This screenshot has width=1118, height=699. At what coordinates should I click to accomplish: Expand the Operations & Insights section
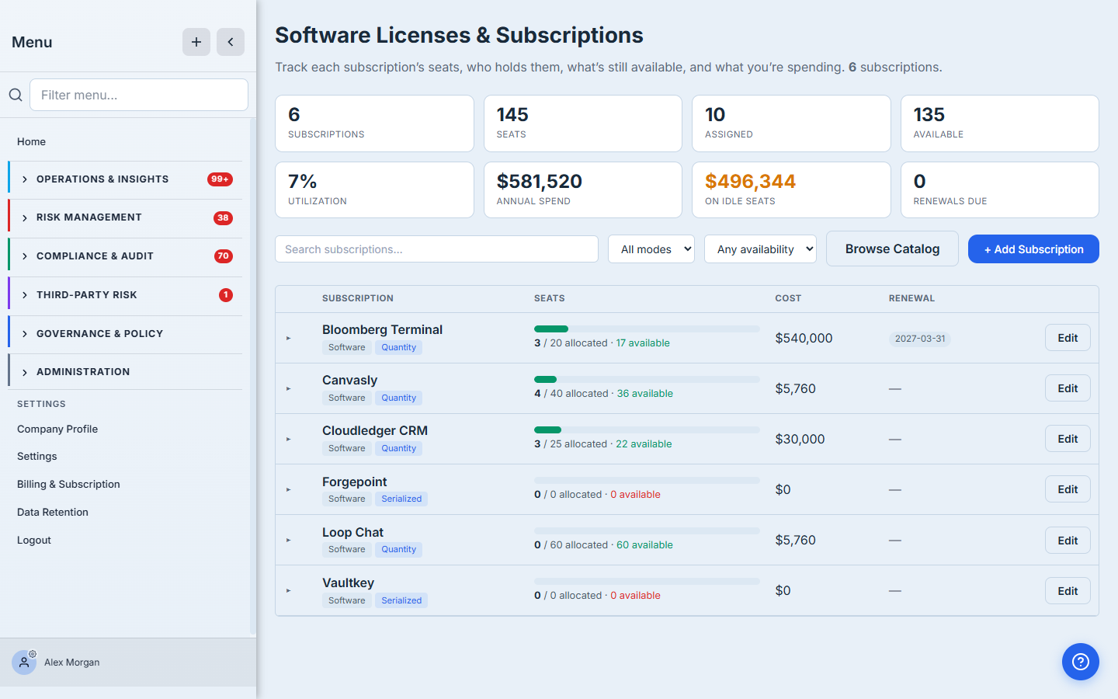(x=125, y=179)
